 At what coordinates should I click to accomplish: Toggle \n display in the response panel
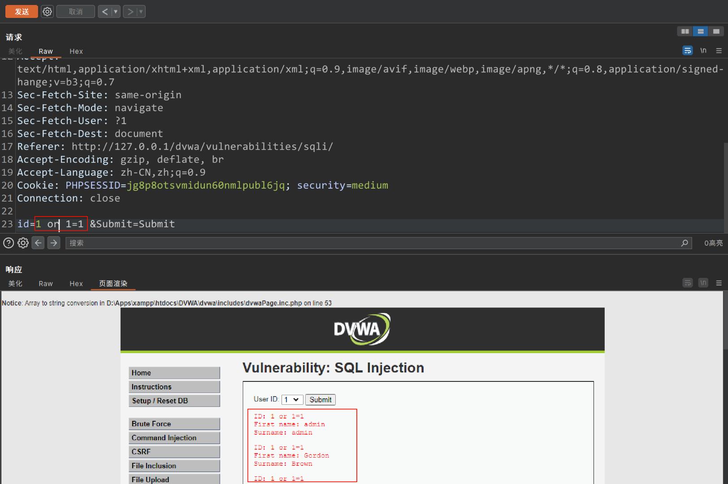703,282
